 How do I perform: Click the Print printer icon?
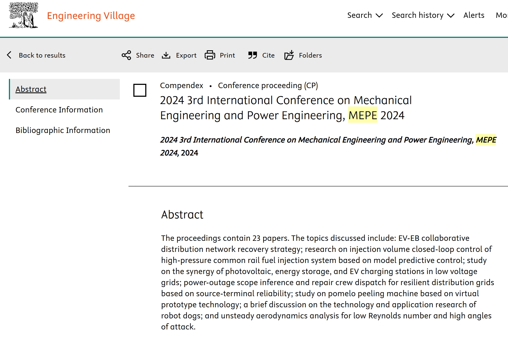click(210, 55)
